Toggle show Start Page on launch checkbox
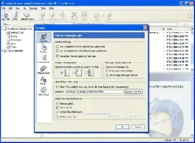Screen dimensions: 195x143 click(57, 87)
